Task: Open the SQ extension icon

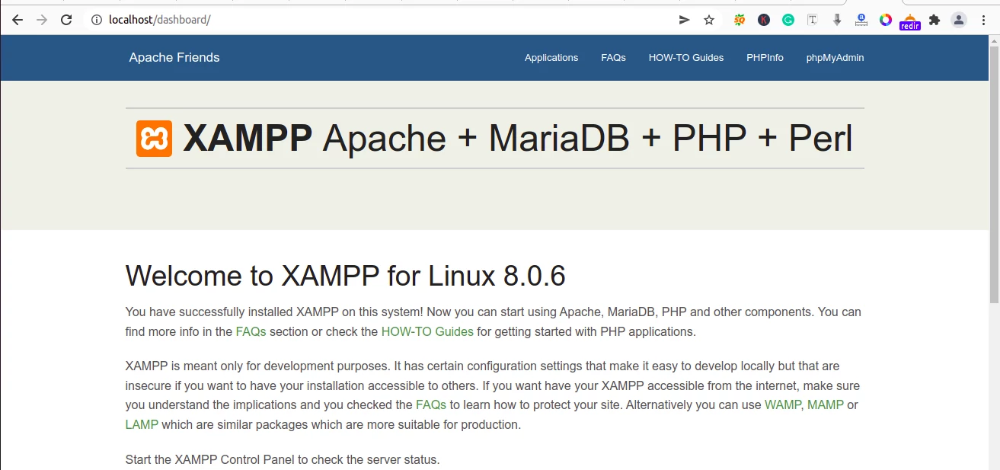Action: coord(740,20)
